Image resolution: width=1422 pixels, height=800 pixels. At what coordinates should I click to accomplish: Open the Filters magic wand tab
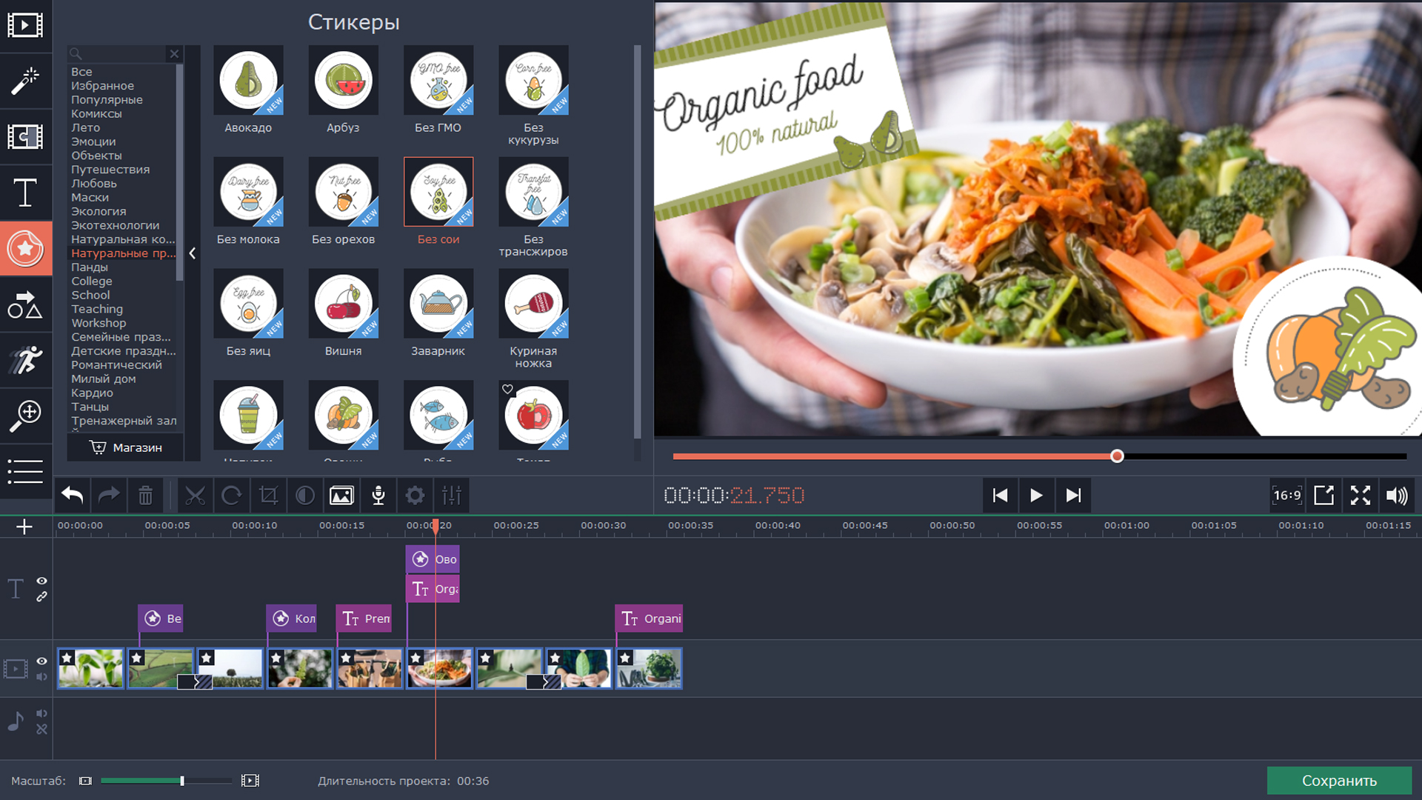tap(25, 81)
